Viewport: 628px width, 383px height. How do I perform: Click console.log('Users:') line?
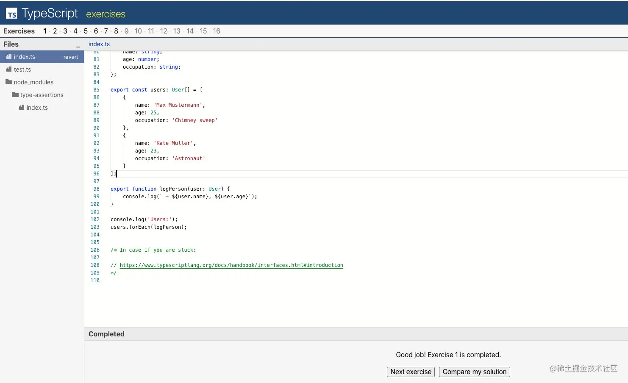coord(144,219)
